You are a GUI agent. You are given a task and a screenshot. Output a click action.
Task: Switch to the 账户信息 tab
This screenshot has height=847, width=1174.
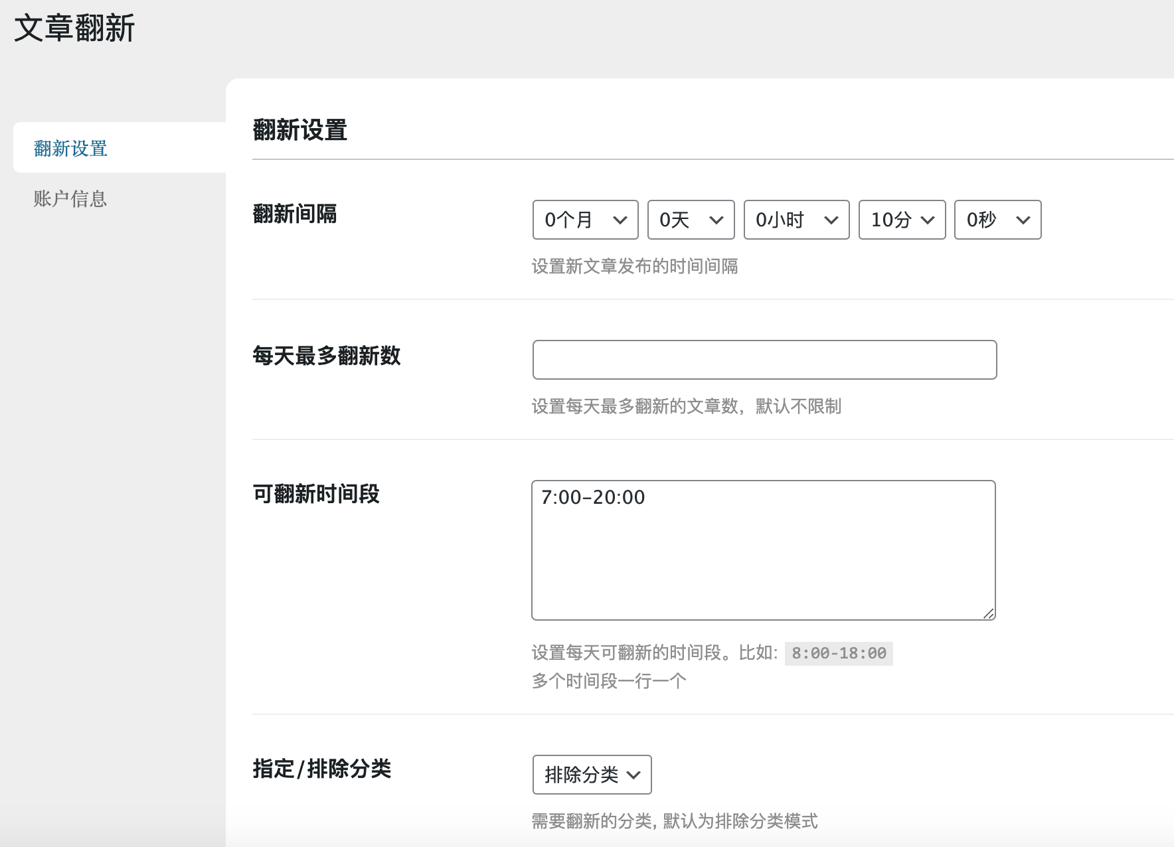69,198
